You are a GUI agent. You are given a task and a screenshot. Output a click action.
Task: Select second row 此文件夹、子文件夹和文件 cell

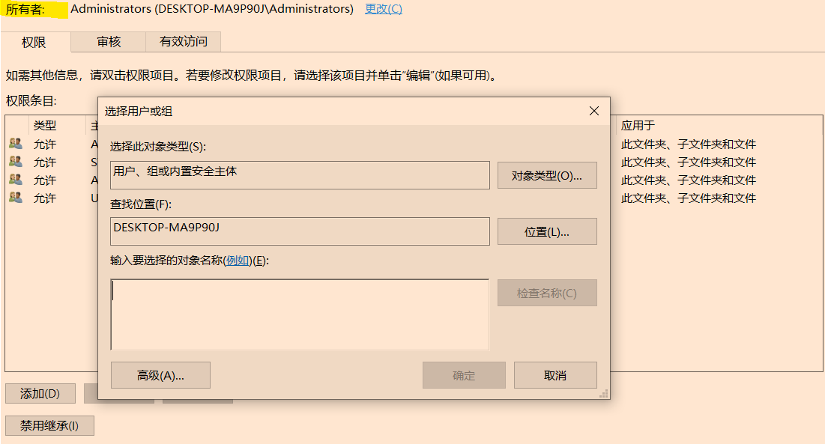point(688,162)
